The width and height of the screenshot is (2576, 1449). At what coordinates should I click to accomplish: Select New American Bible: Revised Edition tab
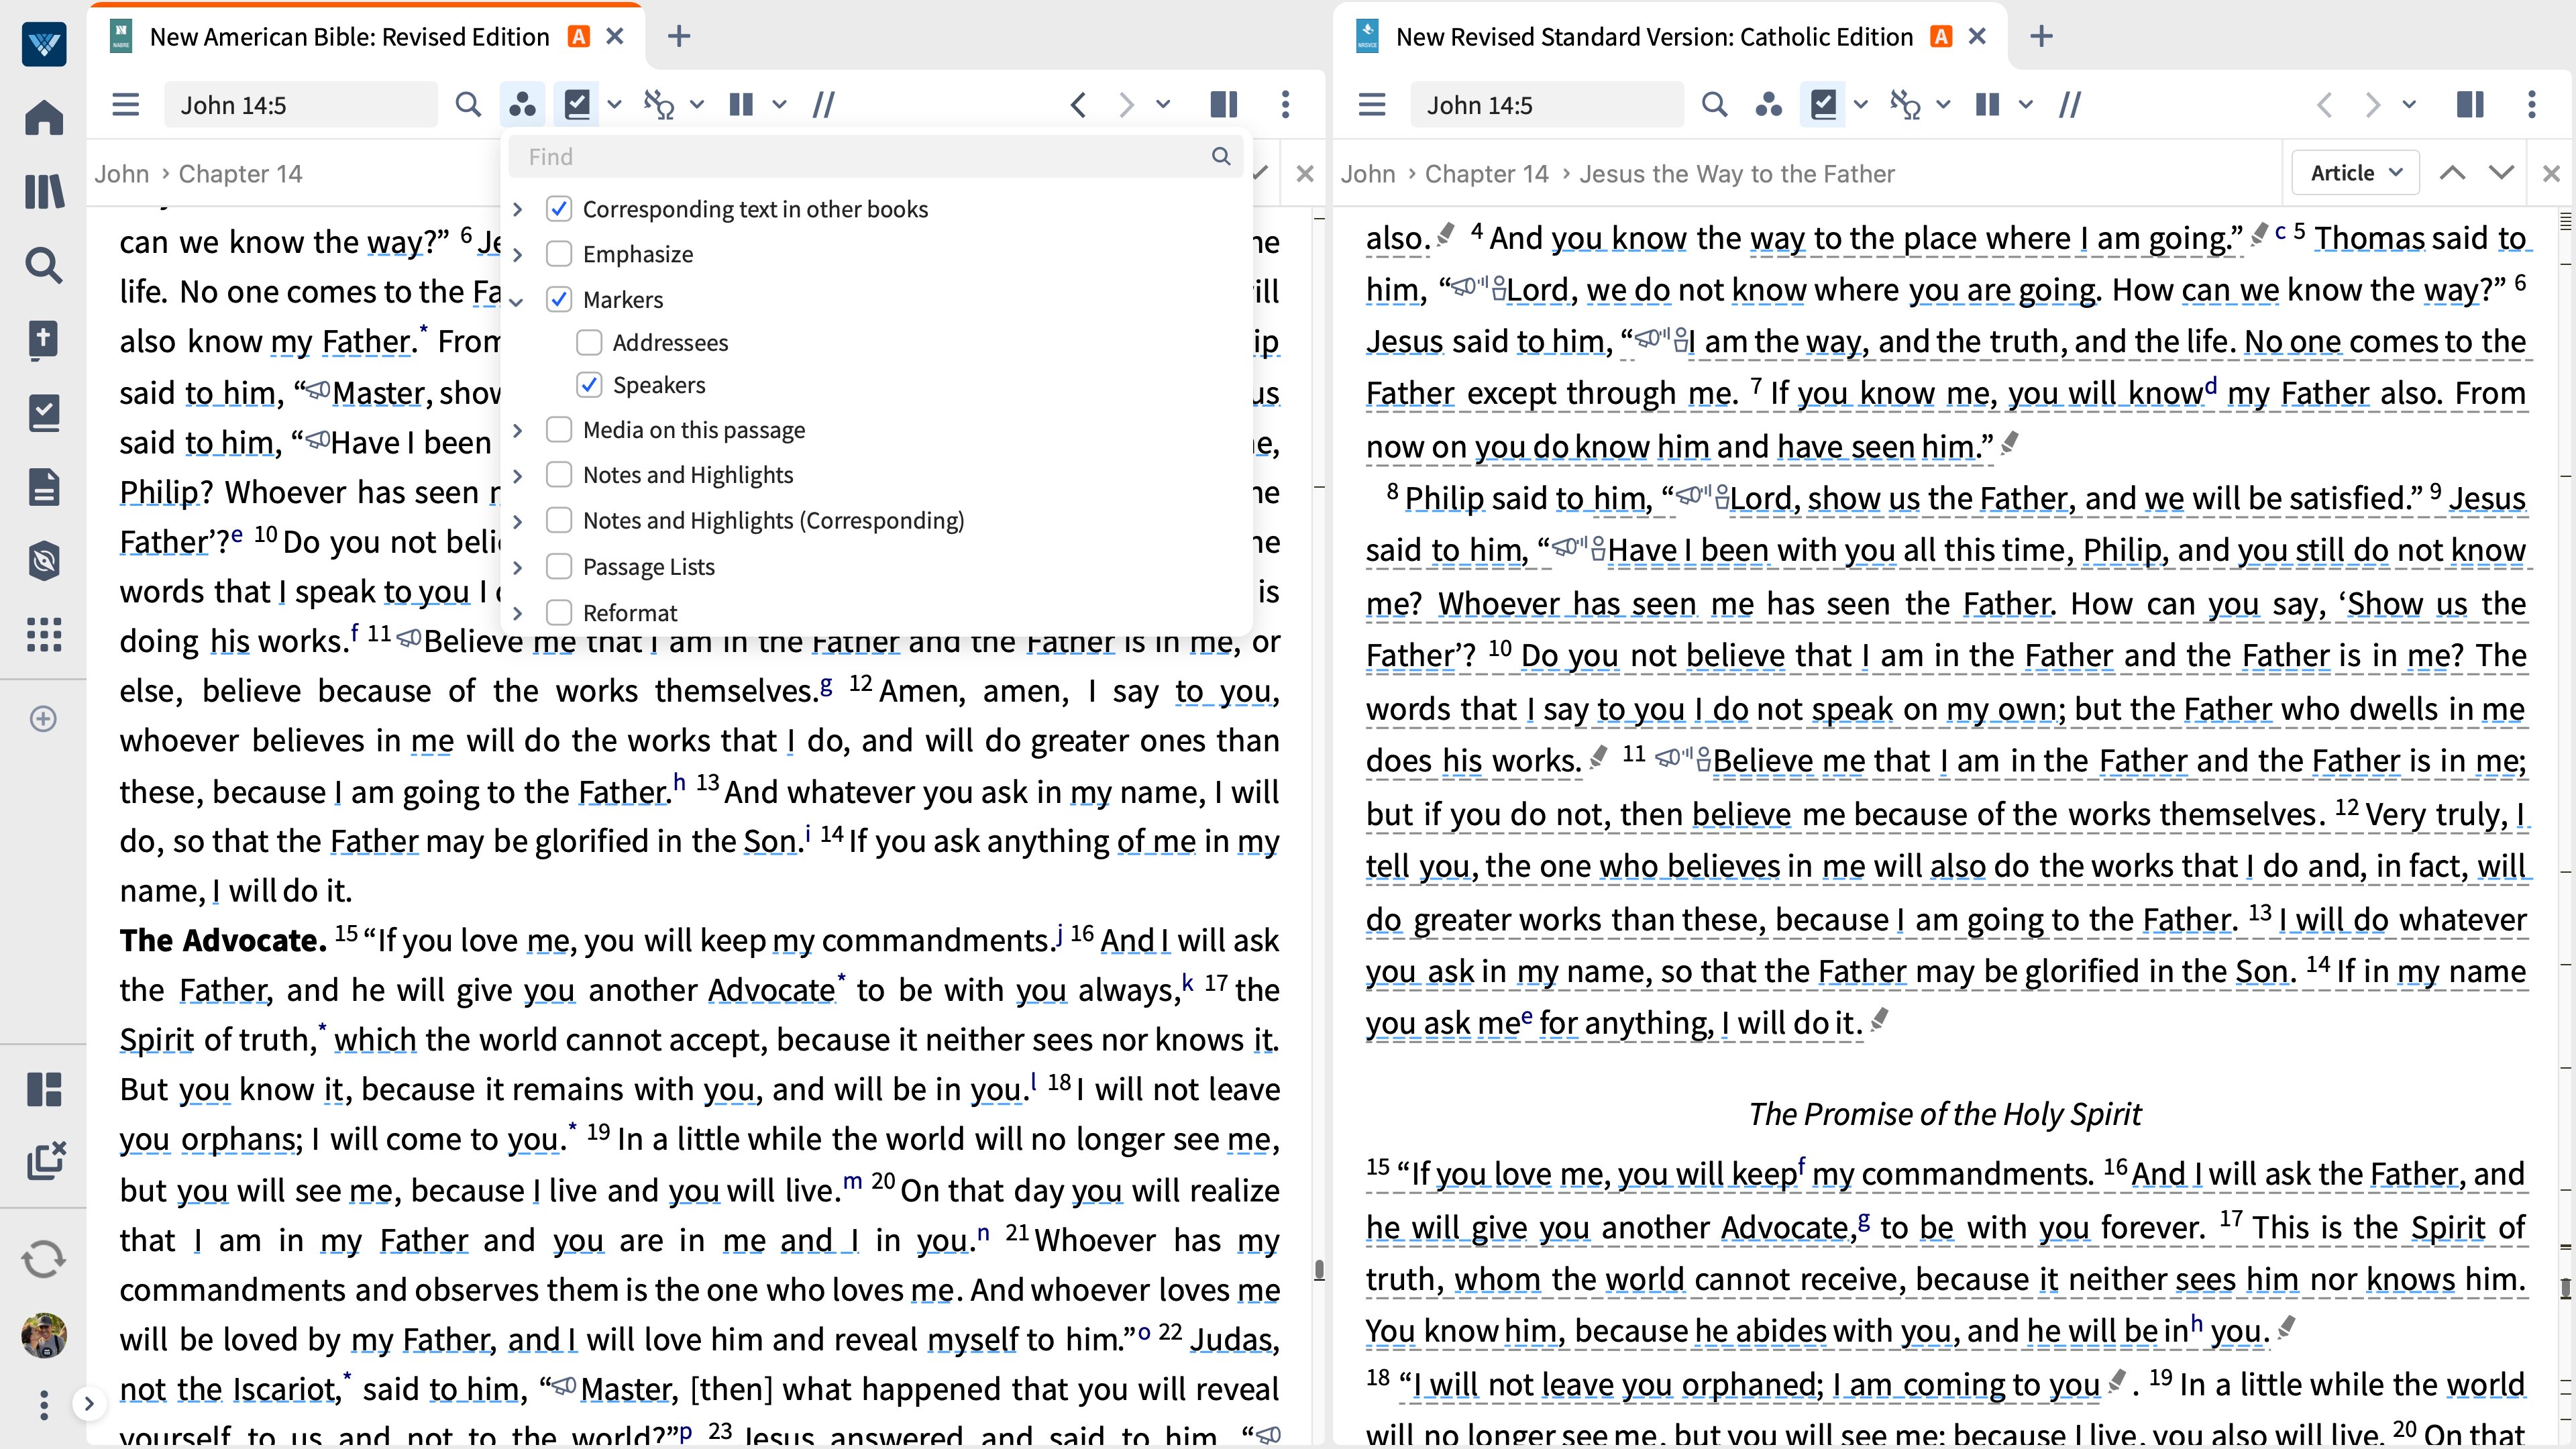pyautogui.click(x=349, y=37)
